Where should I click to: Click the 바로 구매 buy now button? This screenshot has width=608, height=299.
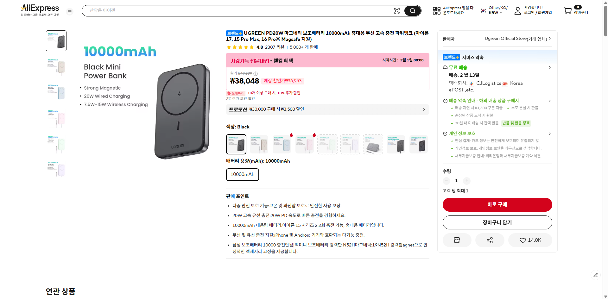[x=497, y=205]
